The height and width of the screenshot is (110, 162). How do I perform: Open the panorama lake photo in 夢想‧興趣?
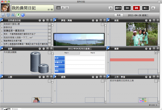coord(79,40)
